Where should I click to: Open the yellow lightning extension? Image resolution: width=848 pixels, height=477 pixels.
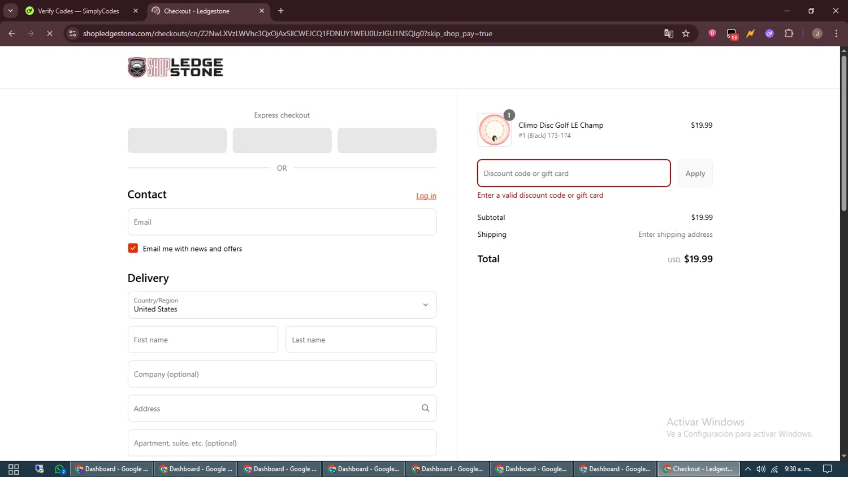click(x=751, y=33)
